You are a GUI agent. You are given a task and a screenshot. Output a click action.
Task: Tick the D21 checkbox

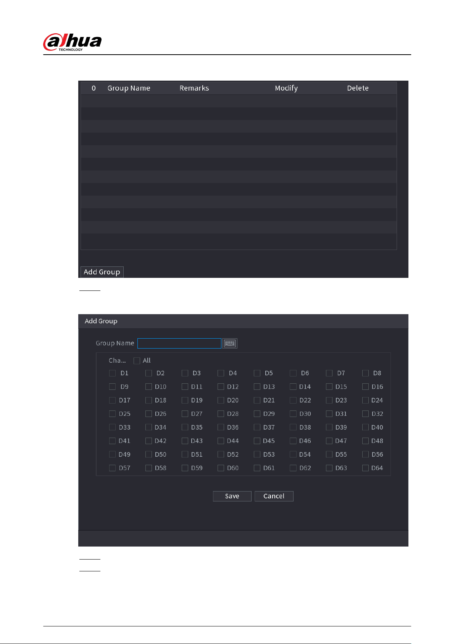pos(257,400)
